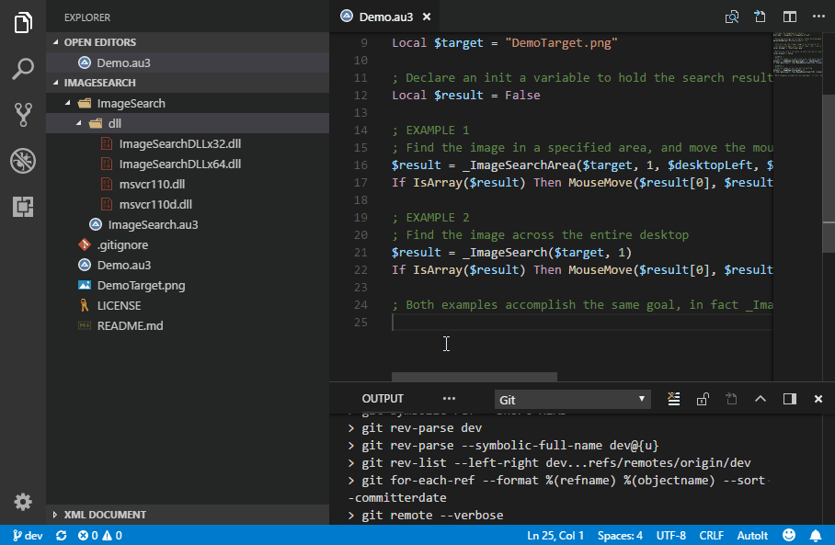
Task: Open the Manage gear menu
Action: pos(23,502)
